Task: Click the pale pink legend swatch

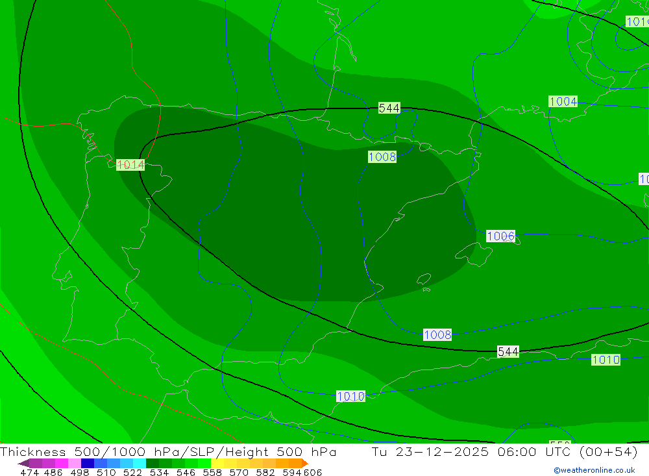Action: [75, 463]
